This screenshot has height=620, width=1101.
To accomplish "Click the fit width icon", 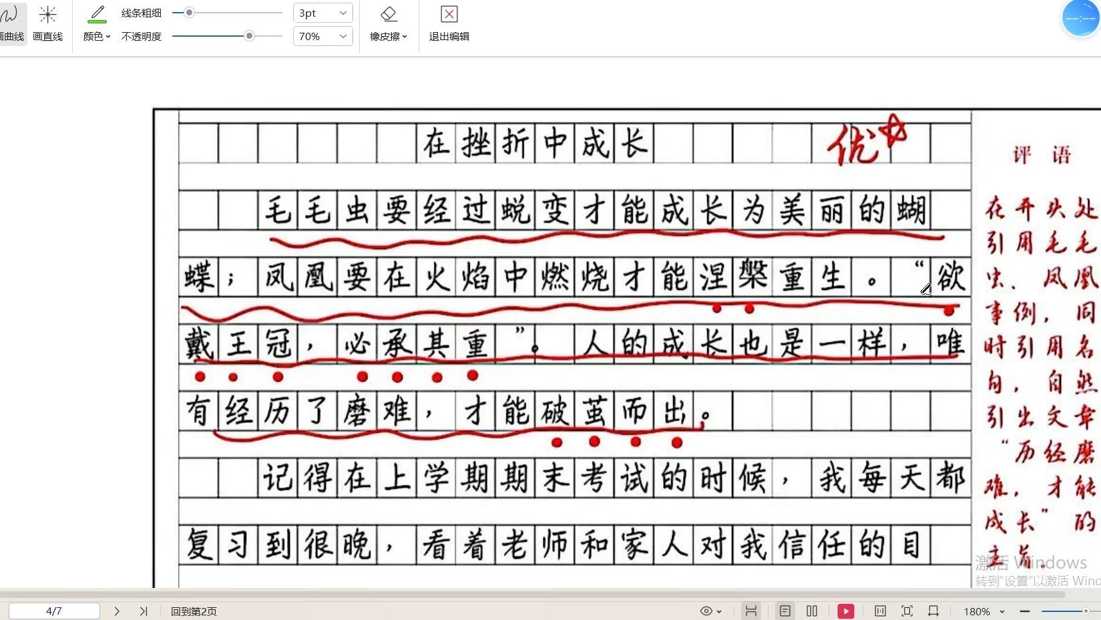I will coord(933,611).
